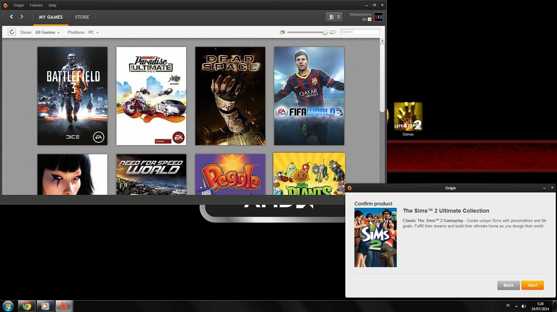Select the Peggle game tile

(x=230, y=174)
